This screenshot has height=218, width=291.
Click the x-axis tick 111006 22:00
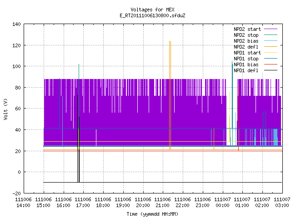[x=182, y=203]
